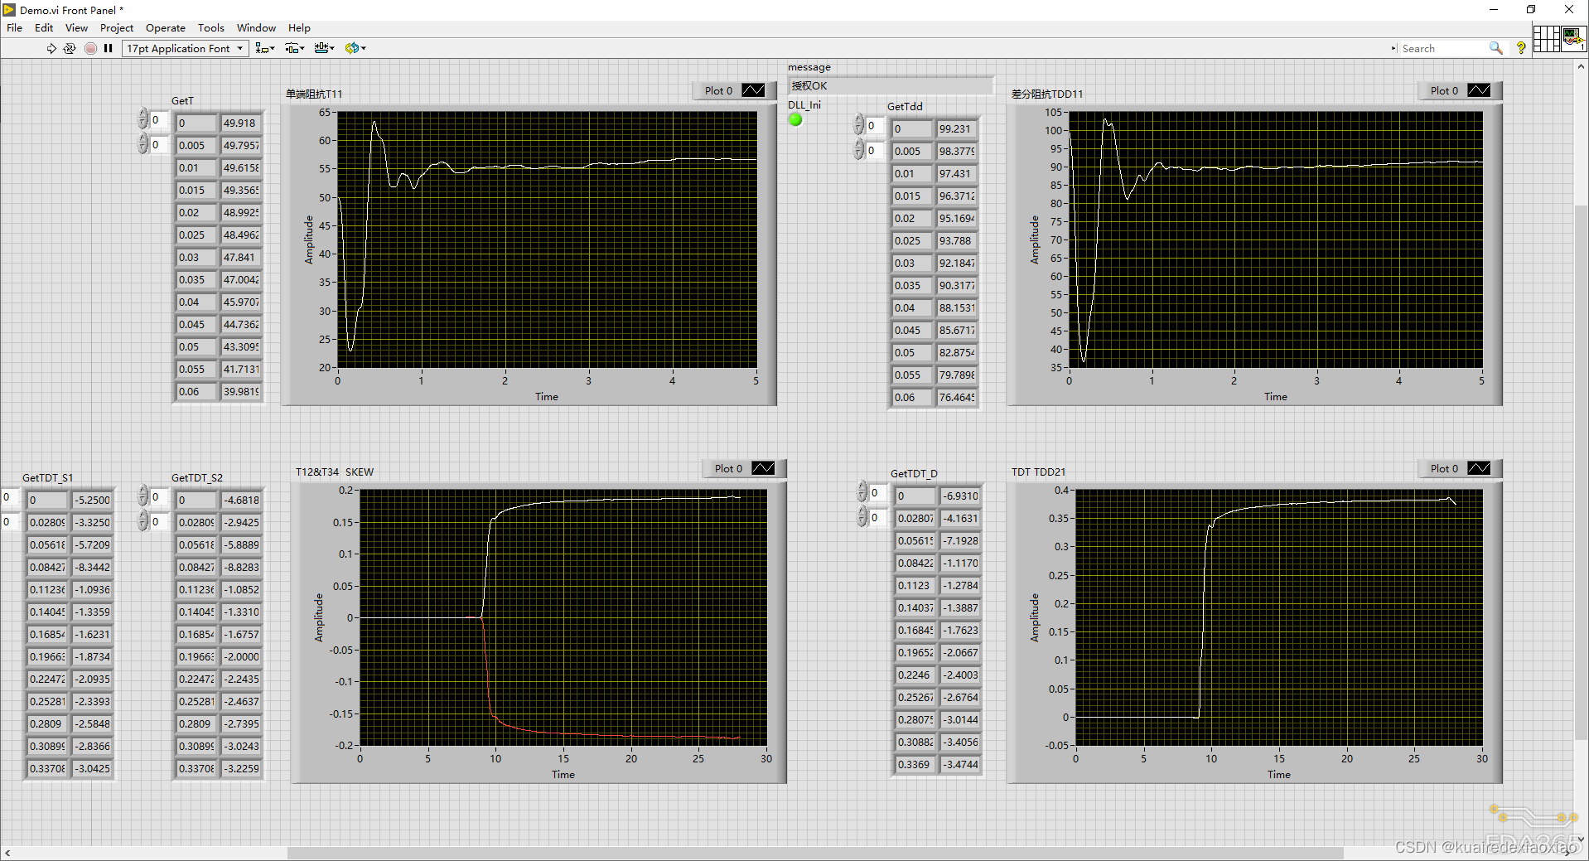This screenshot has width=1589, height=861.
Task: Select the Run Continuously icon
Action: 70,48
